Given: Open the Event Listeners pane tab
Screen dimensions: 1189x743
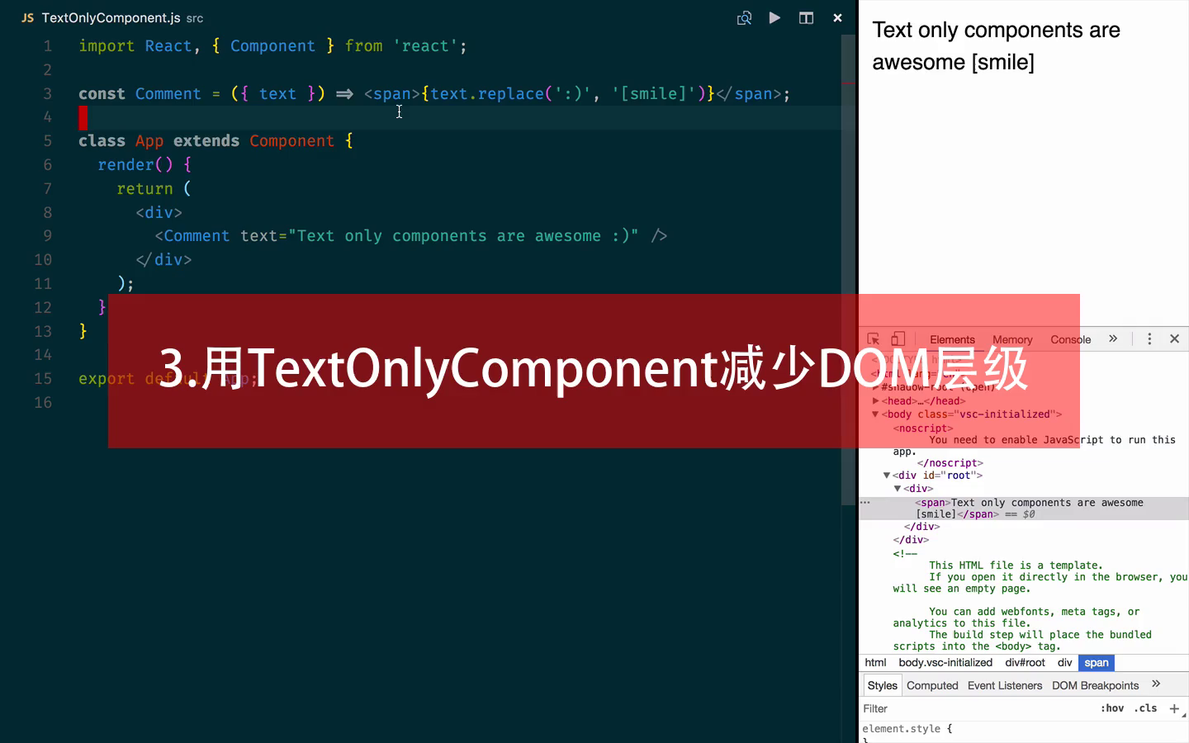Looking at the screenshot, I should pyautogui.click(x=1005, y=685).
